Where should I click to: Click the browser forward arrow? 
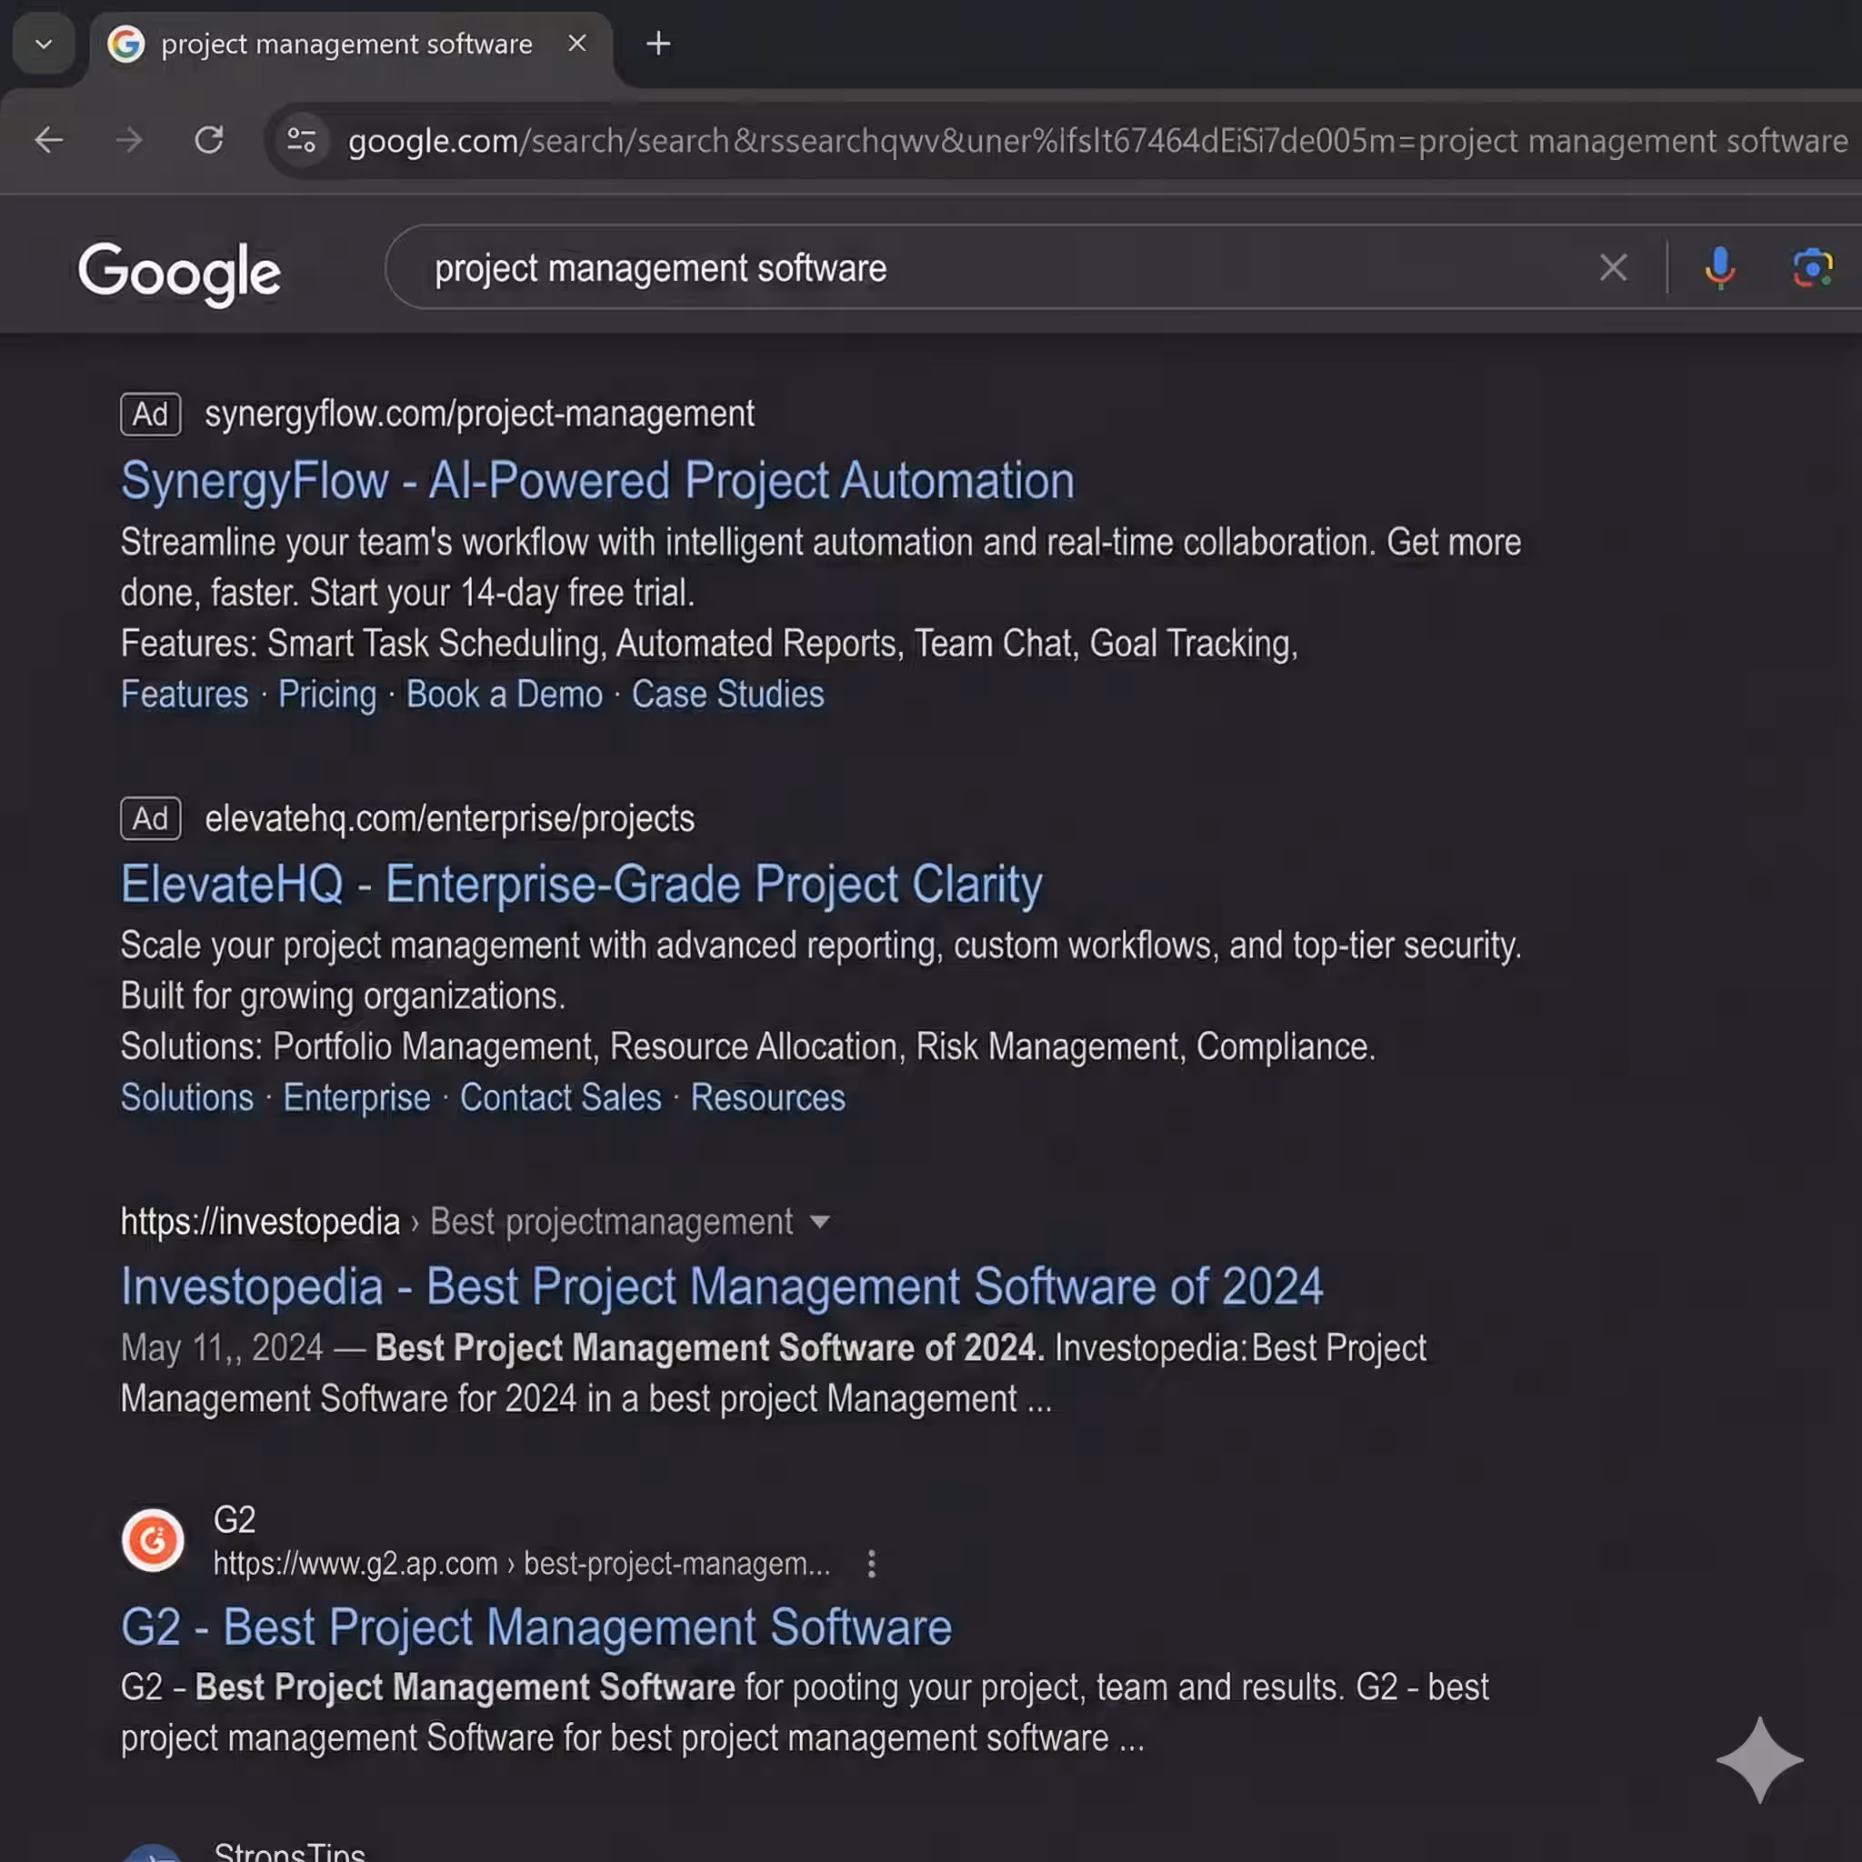(128, 141)
